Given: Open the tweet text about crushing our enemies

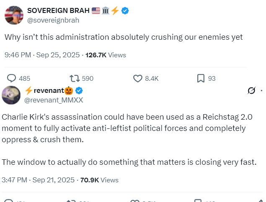Looking at the screenshot, I should click(124, 37).
